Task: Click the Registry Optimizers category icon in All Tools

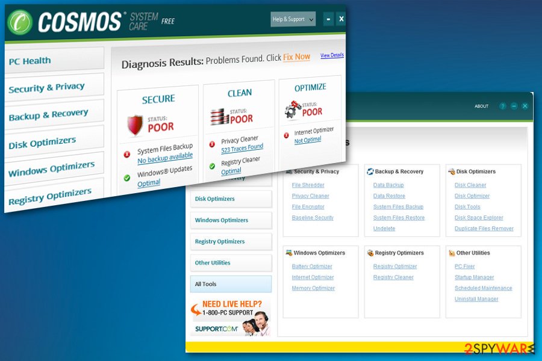Action: click(x=370, y=253)
